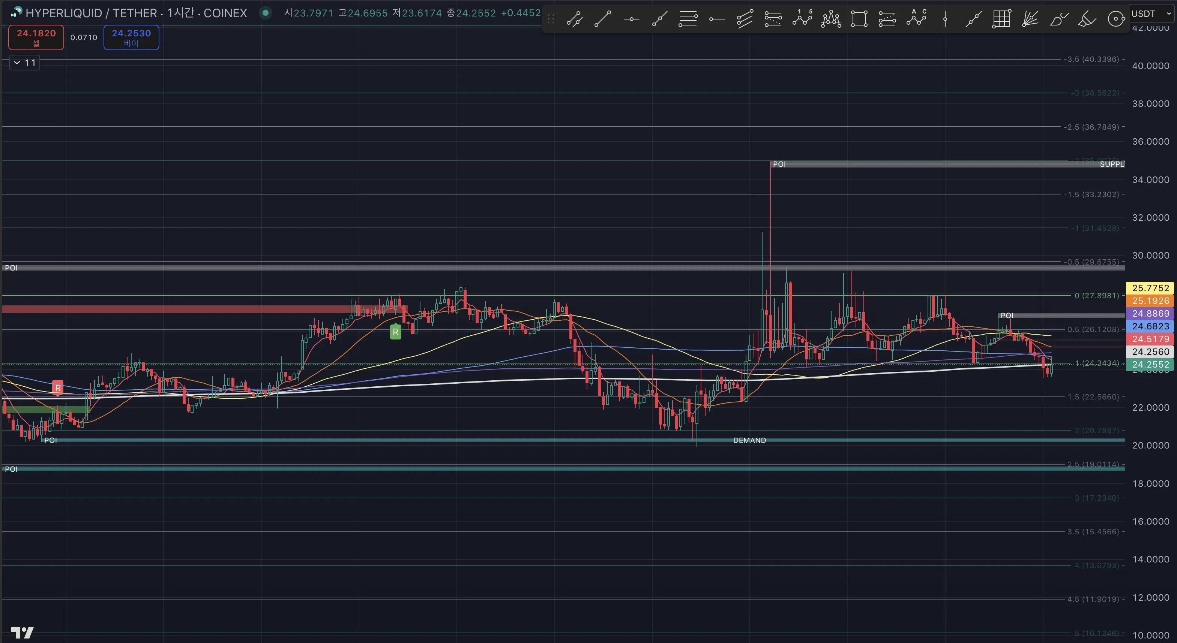Click the fib level 0.5 (26.1208) label

[1093, 329]
